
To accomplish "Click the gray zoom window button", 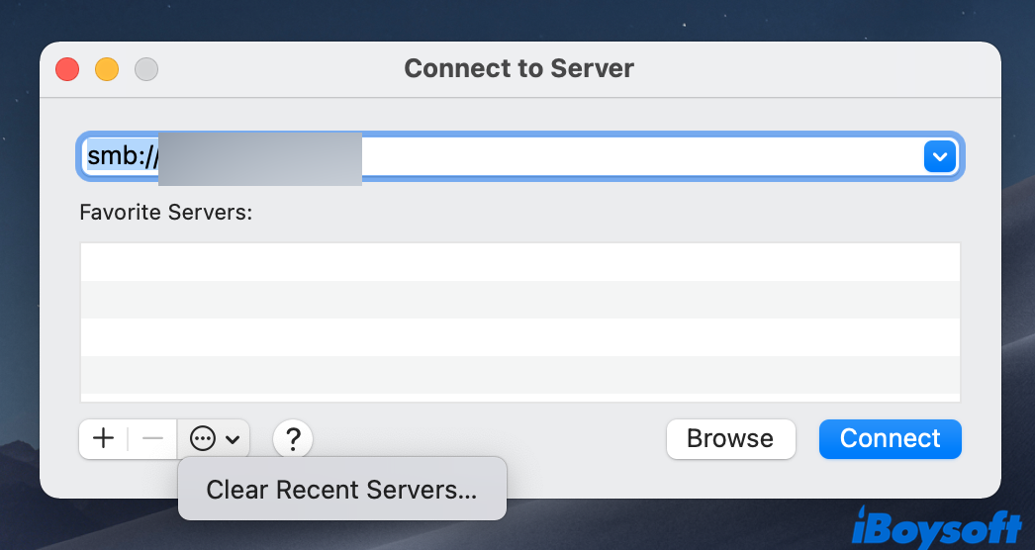I will click(x=146, y=69).
